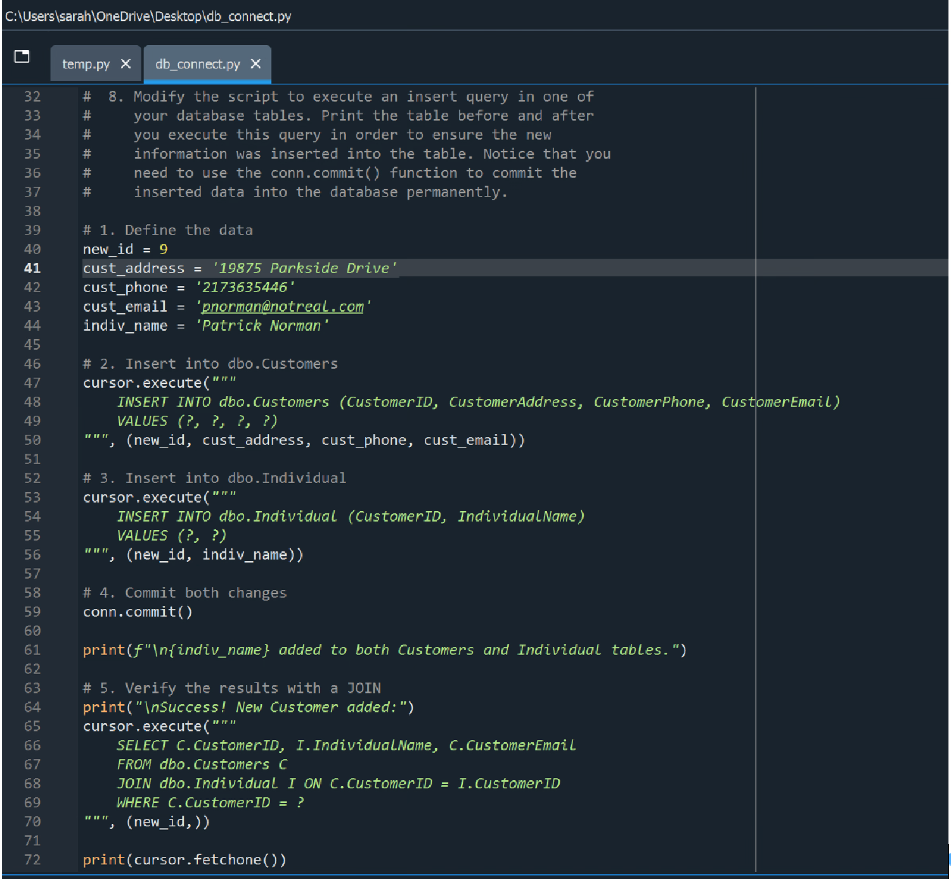Click the '# 5. Verify the results' comment

pos(232,688)
